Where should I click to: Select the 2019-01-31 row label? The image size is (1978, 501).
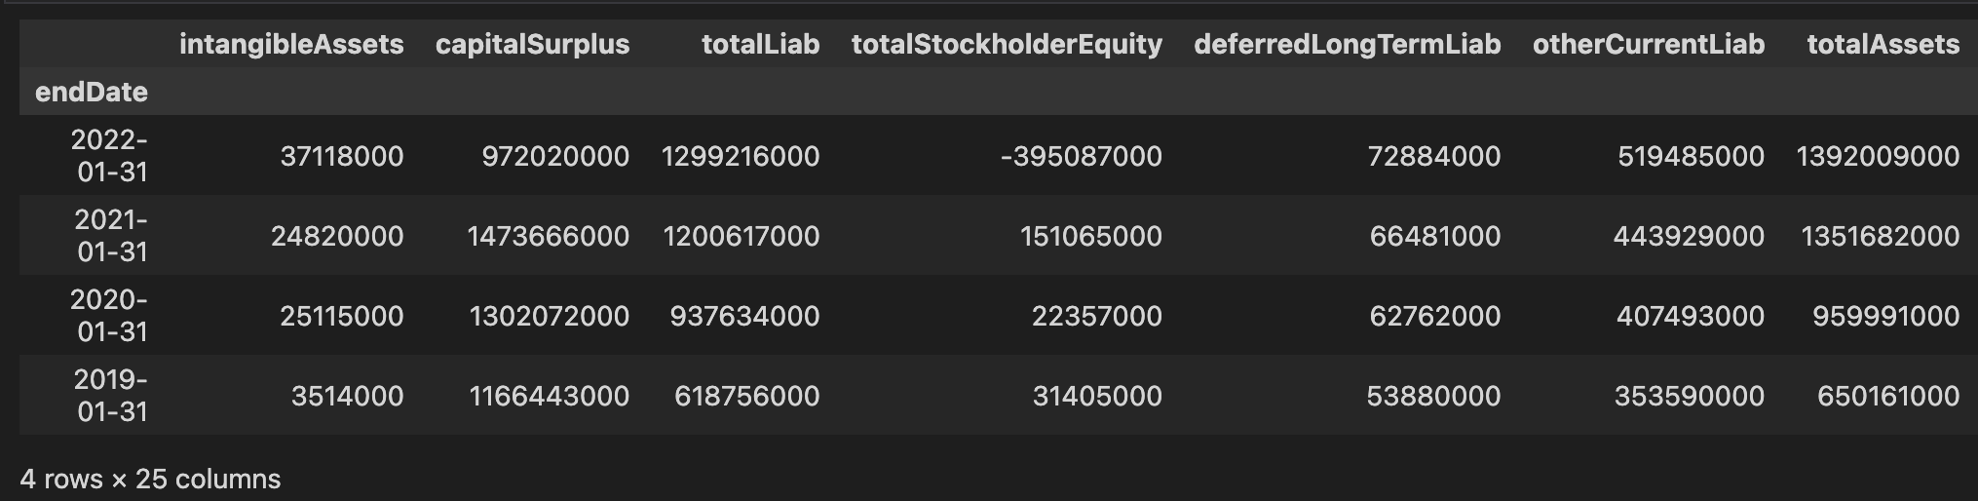(110, 396)
